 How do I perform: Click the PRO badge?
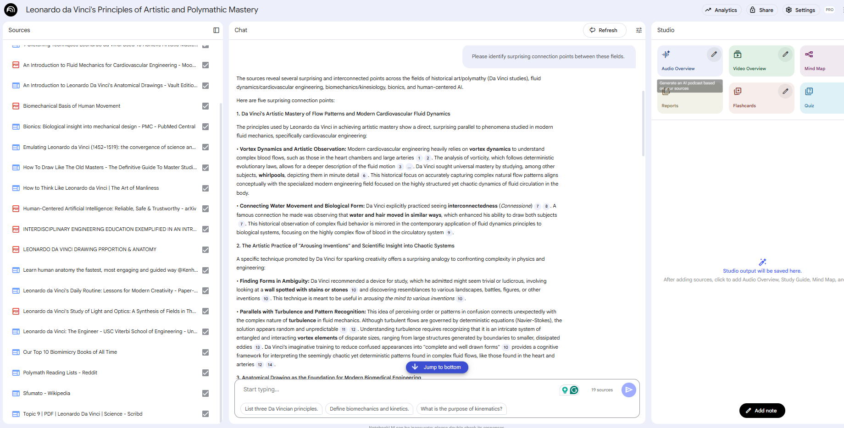pyautogui.click(x=830, y=10)
